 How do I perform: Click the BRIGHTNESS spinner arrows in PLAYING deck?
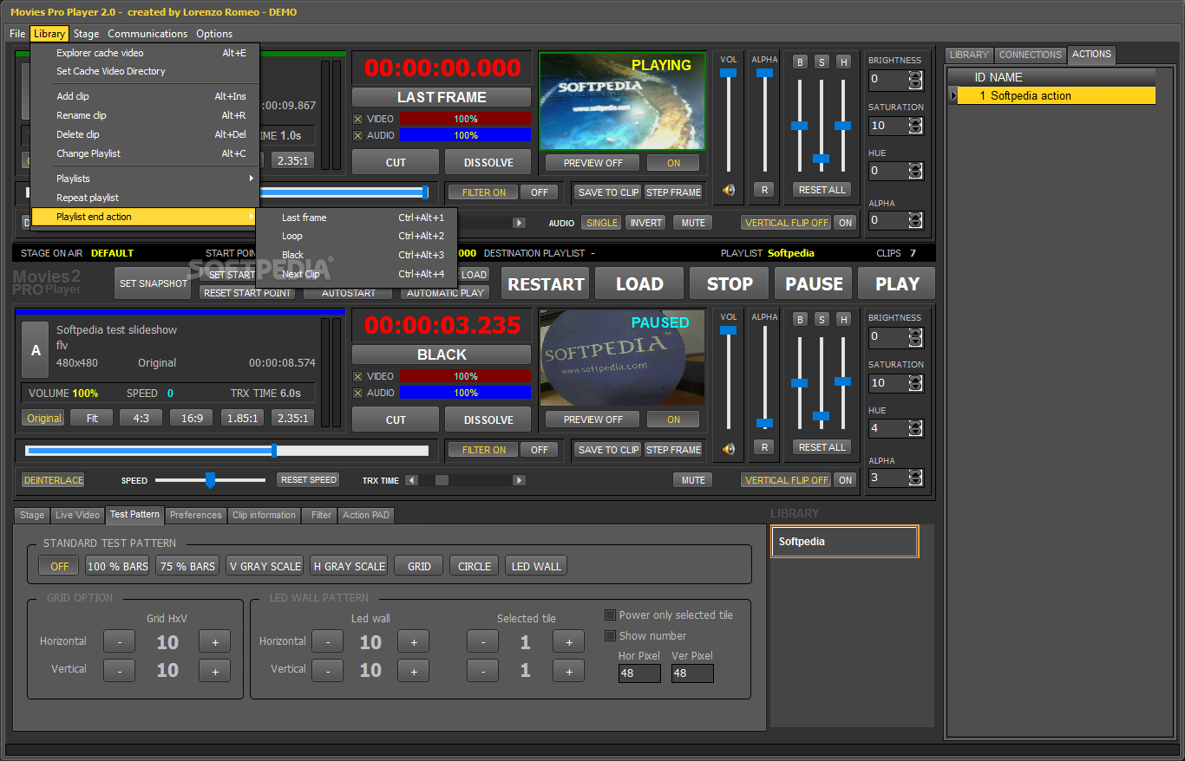[x=915, y=80]
